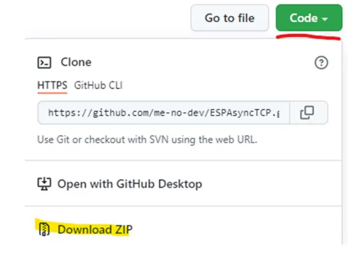Click the Go to file button
Image resolution: width=361 pixels, height=254 pixels.
pyautogui.click(x=229, y=18)
